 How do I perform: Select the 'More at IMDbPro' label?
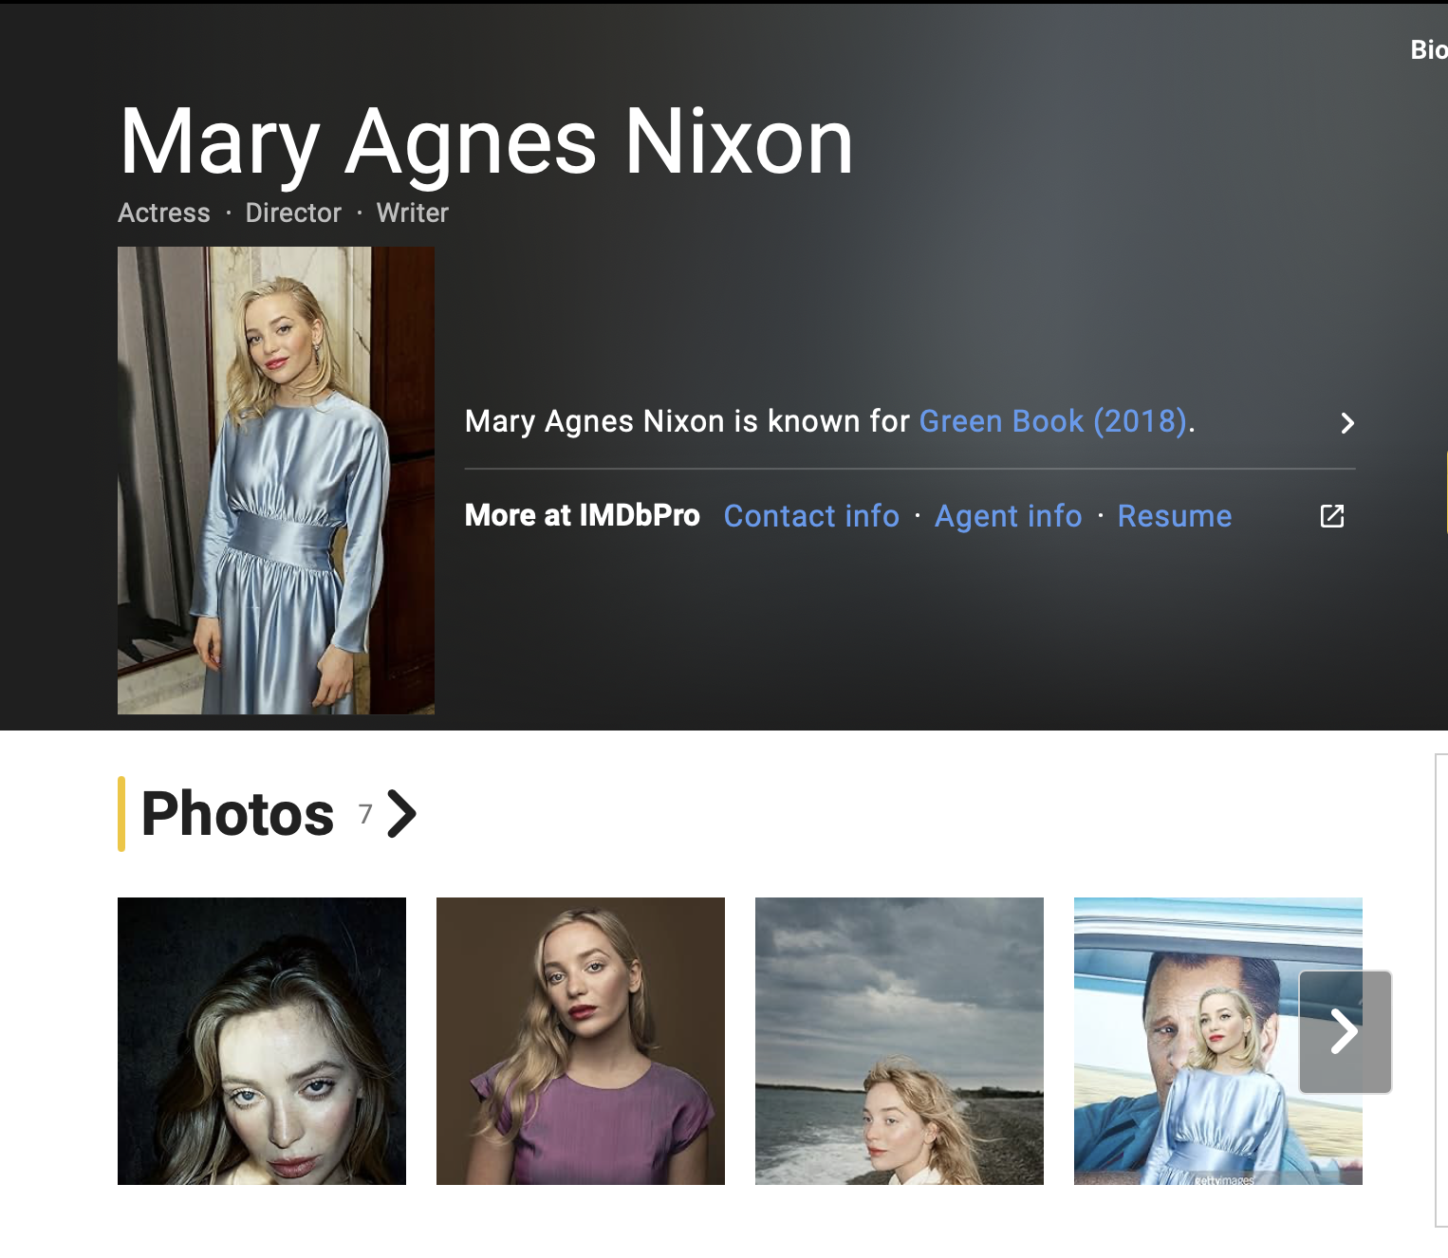click(583, 515)
